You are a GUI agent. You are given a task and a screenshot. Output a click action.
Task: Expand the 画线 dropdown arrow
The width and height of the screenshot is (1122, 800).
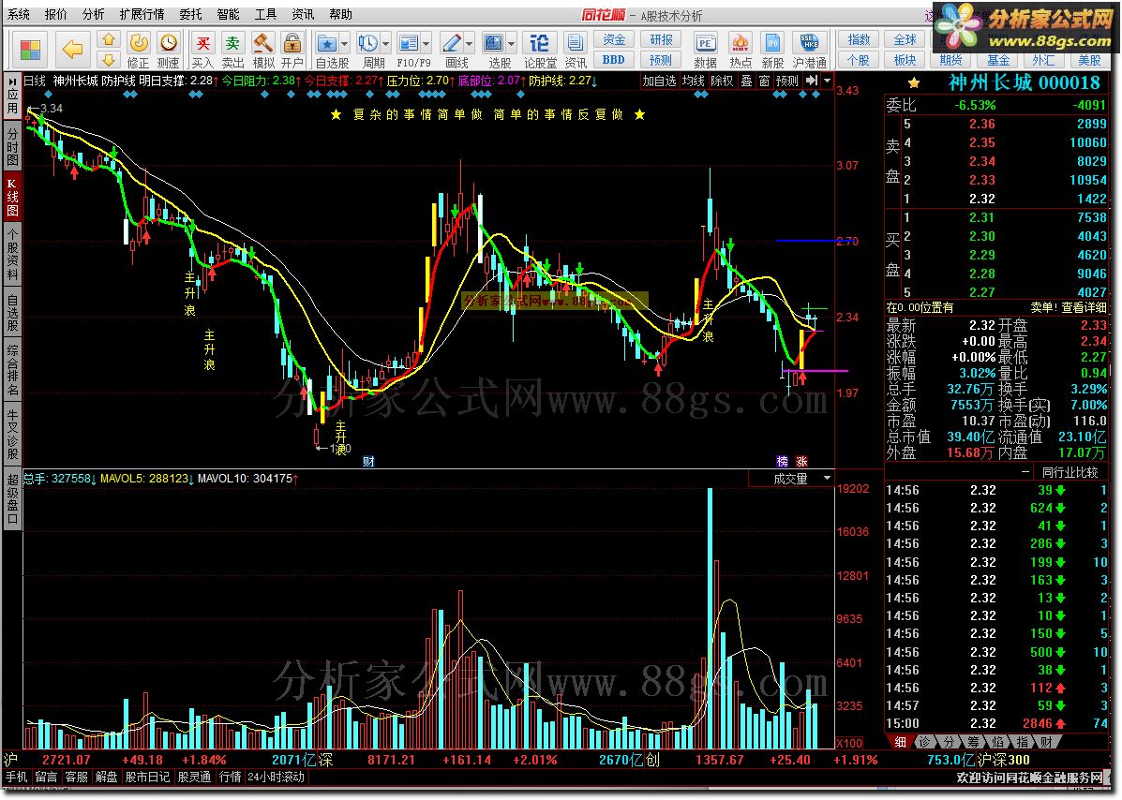[469, 44]
